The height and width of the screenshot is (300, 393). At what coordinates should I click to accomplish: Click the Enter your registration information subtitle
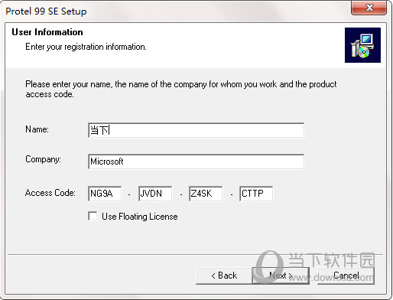[86, 47]
